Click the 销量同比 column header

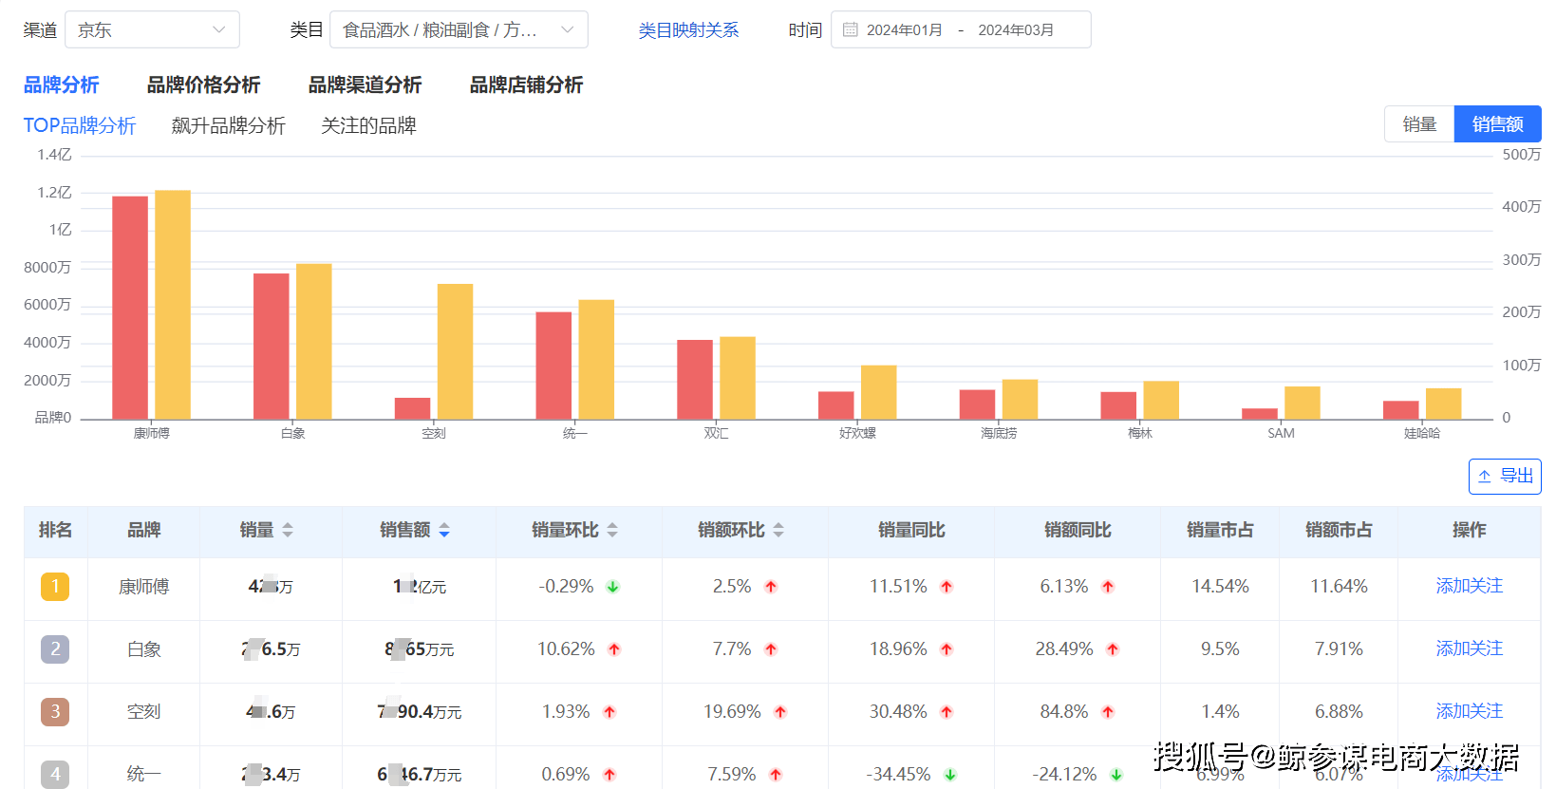tap(911, 530)
